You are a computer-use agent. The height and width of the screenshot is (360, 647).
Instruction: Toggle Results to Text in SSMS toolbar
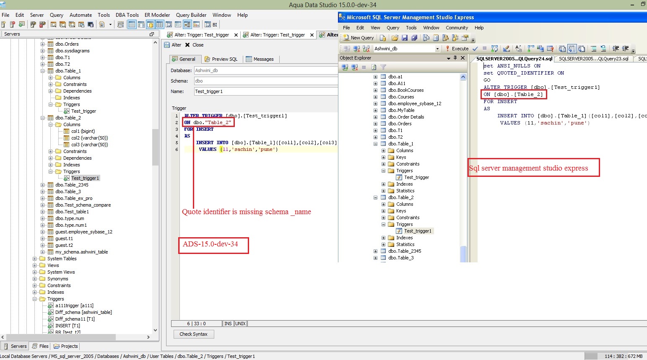click(562, 49)
